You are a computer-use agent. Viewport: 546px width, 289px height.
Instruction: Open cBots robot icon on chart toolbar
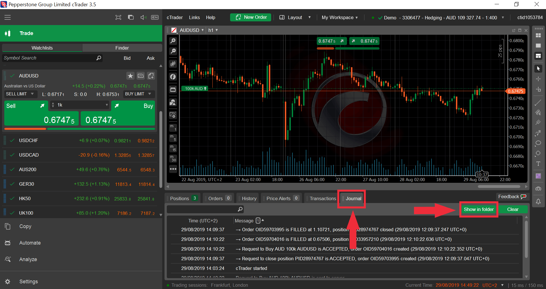point(173,89)
